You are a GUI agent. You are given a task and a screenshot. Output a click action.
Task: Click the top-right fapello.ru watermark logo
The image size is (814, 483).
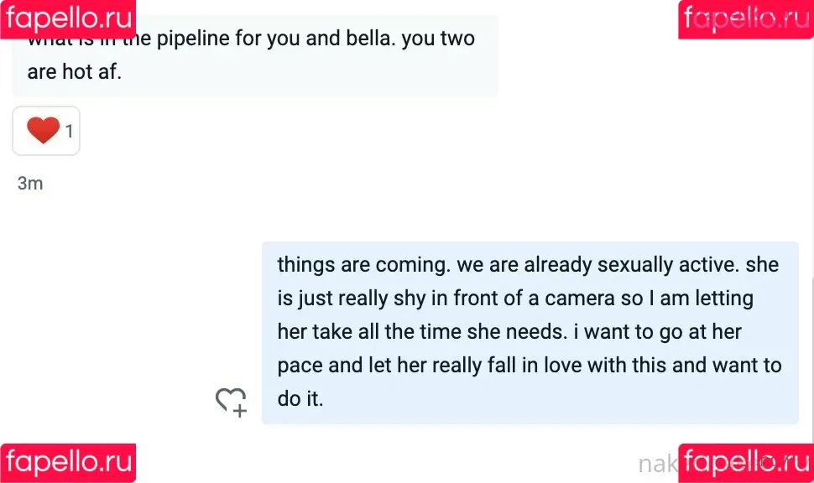click(746, 19)
